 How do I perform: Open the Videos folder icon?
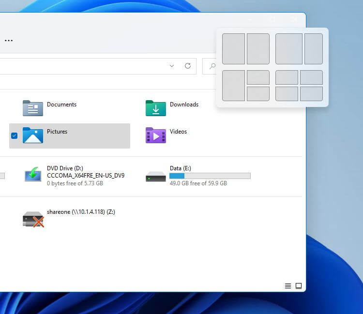[x=156, y=135]
